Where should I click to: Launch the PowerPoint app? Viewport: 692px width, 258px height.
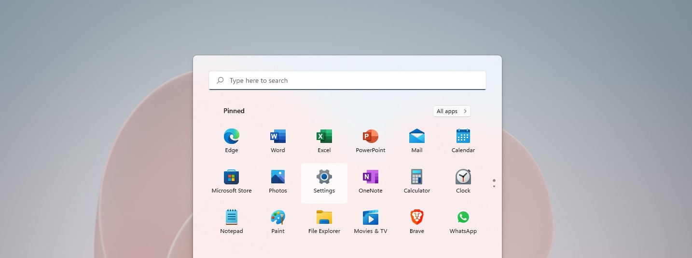coord(371,137)
